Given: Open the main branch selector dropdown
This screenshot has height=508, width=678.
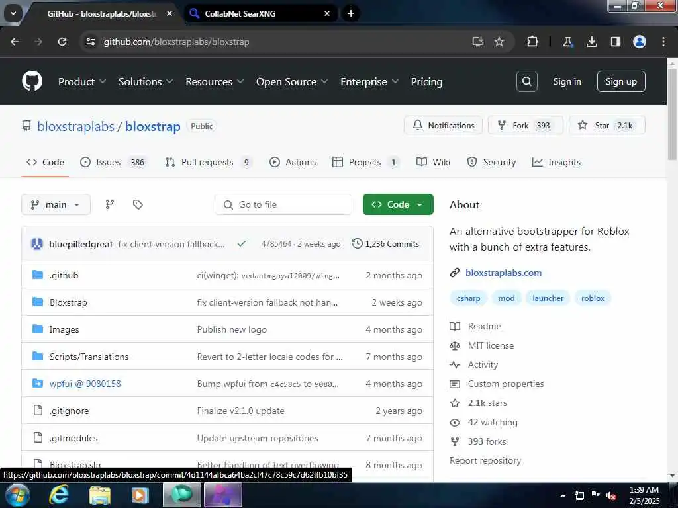Looking at the screenshot, I should [56, 204].
